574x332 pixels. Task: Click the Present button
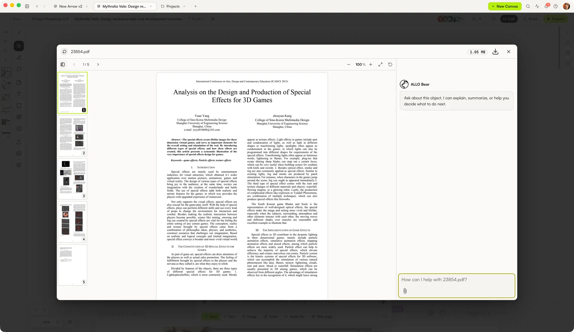[x=556, y=19]
